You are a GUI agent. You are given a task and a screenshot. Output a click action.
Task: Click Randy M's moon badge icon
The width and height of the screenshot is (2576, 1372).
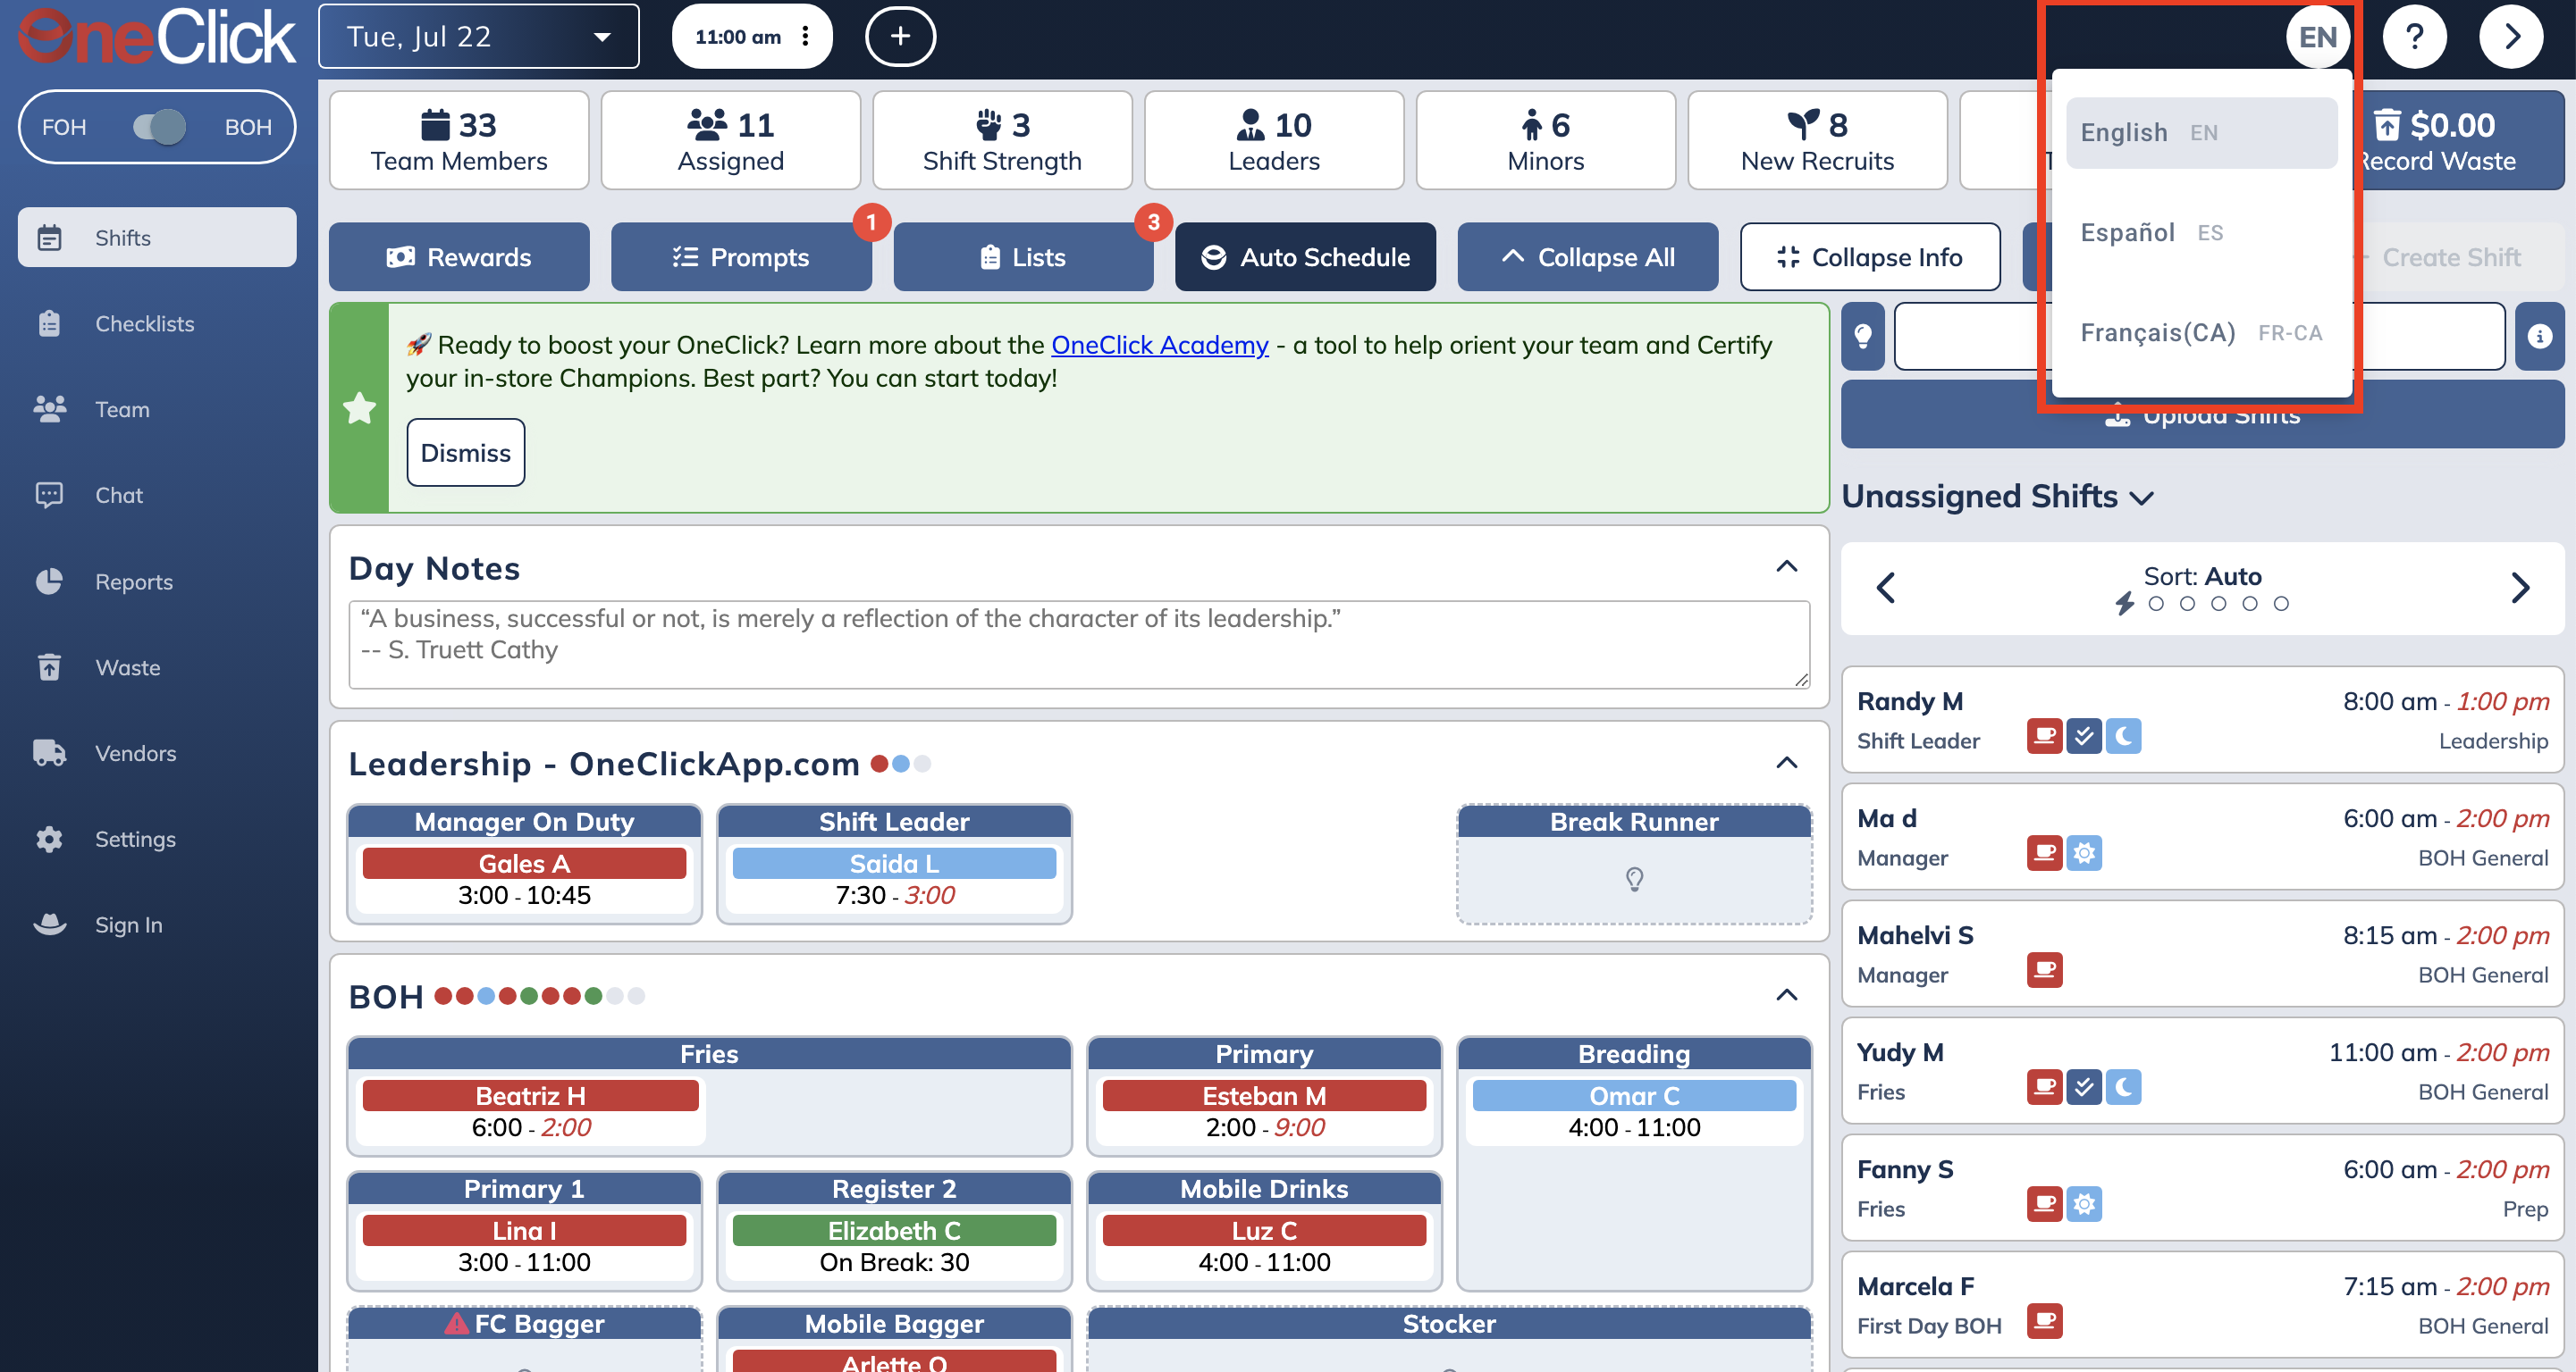point(2123,736)
